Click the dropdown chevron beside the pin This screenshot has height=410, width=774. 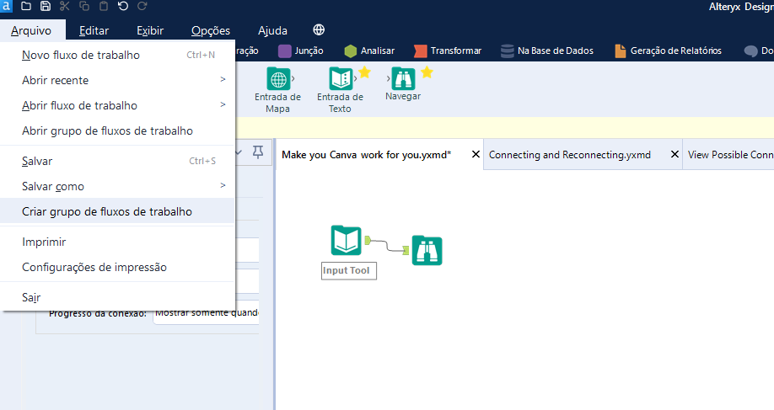point(239,152)
